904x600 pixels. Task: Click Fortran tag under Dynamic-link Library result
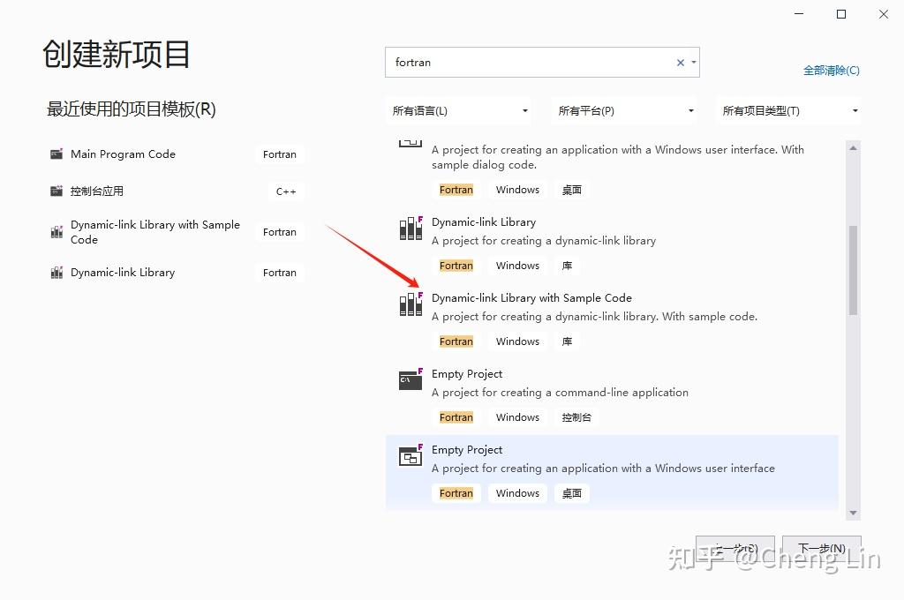coord(456,266)
